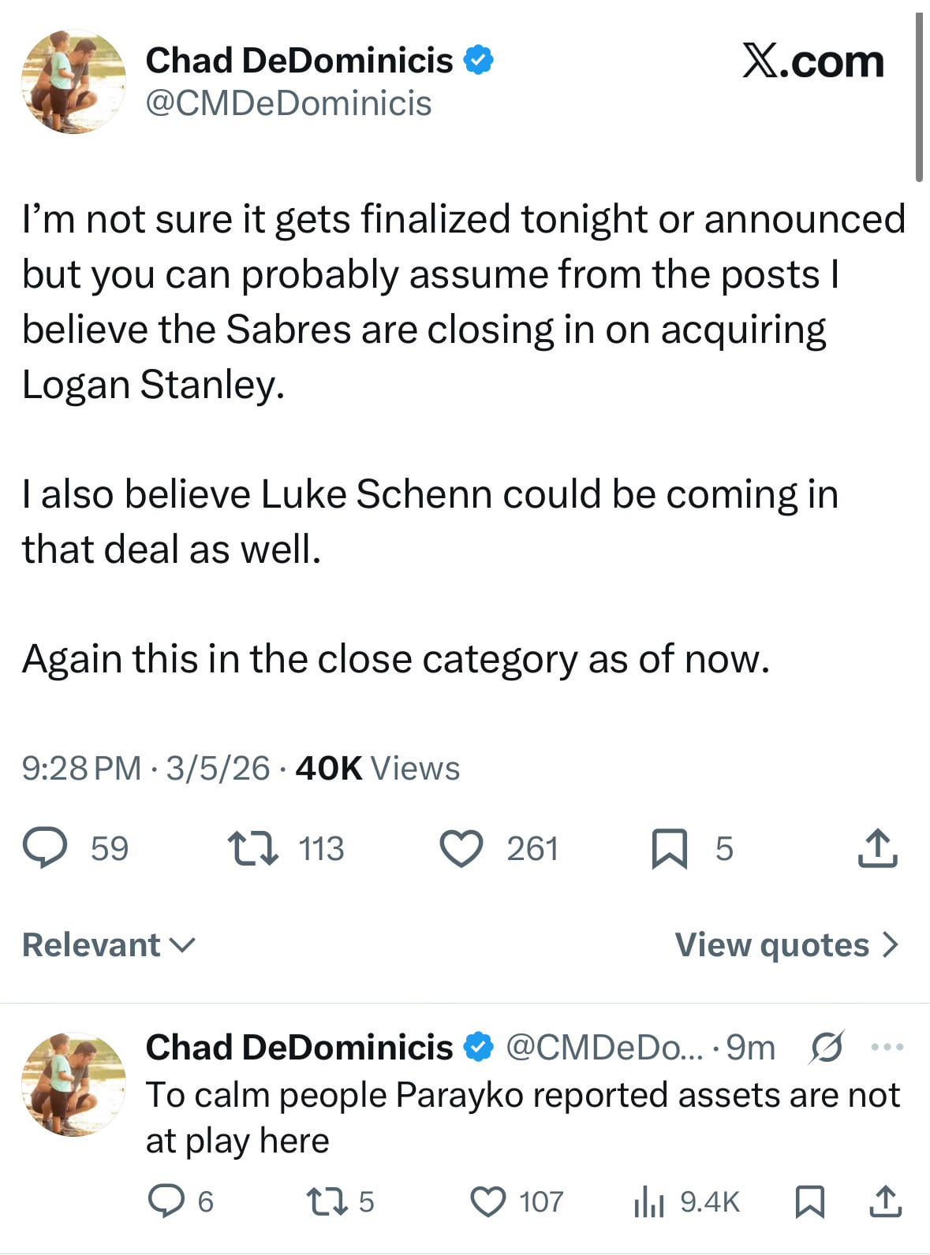This screenshot has width=930, height=1255.
Task: Open reply to Parayko comment
Action: pyautogui.click(x=165, y=1201)
